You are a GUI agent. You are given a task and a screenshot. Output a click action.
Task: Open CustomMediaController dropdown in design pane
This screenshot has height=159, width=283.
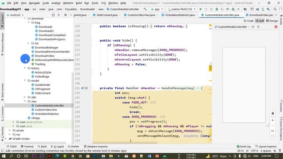pyautogui.click(x=232, y=27)
